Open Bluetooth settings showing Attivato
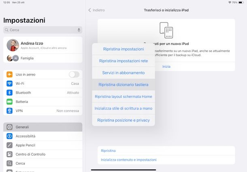Image resolution: width=247 pixels, height=172 pixels. (x=43, y=92)
